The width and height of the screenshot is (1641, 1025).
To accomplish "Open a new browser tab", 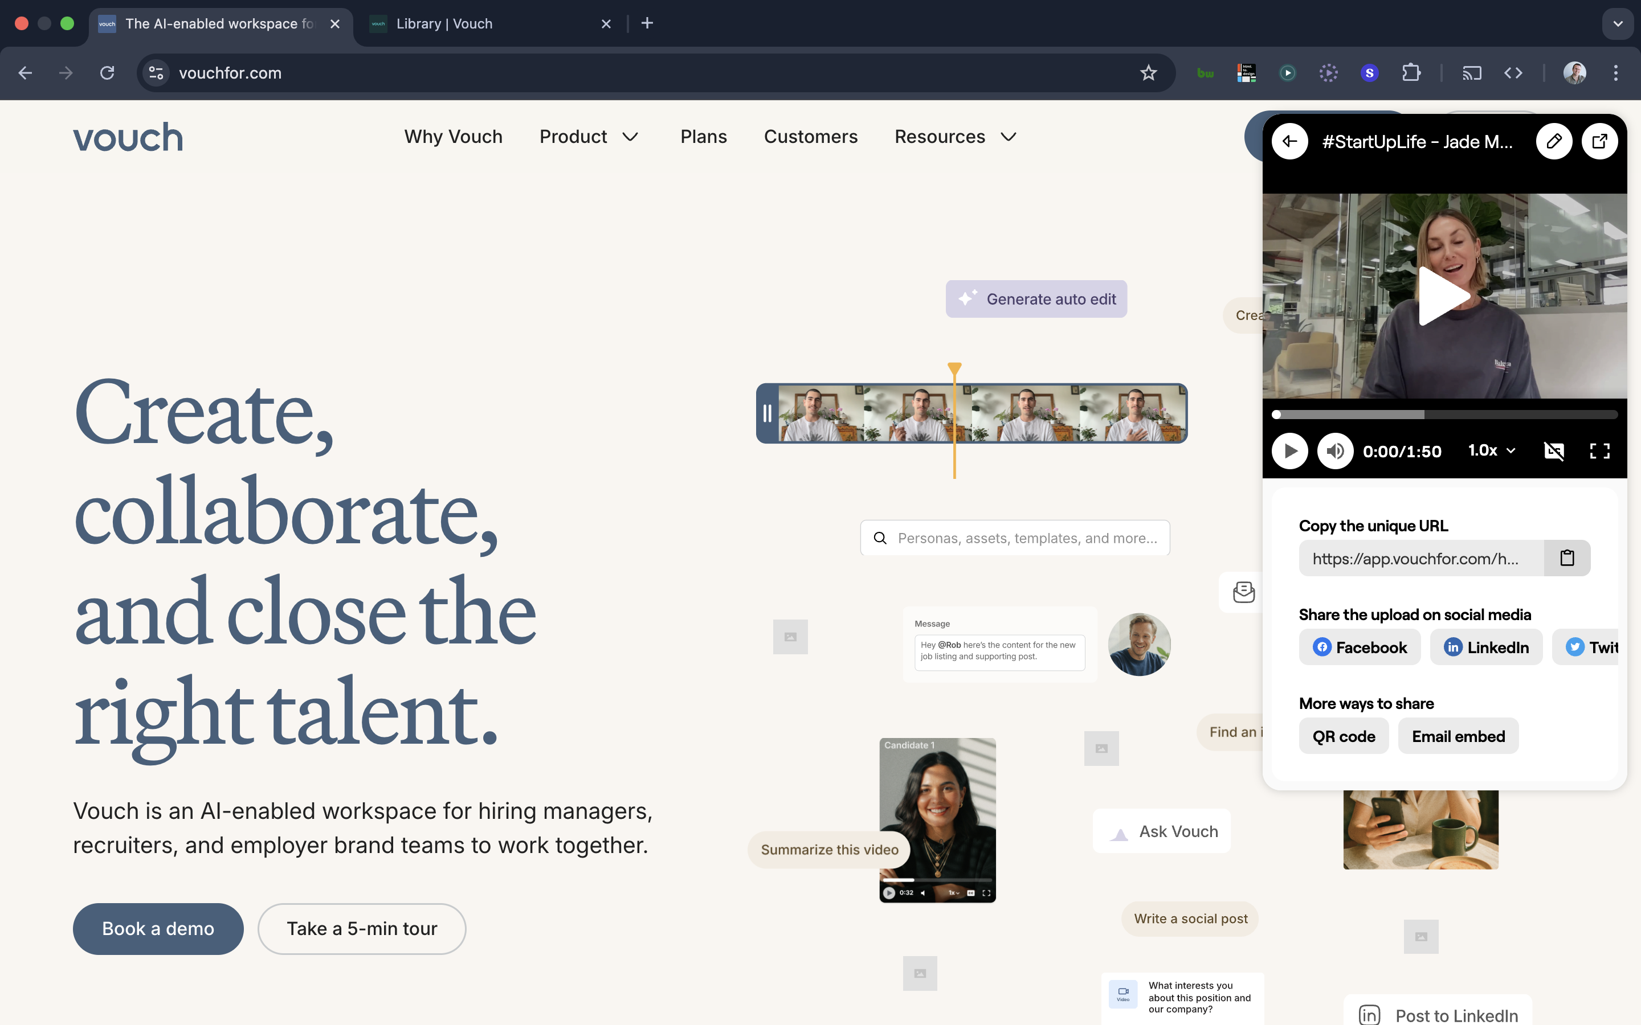I will 647,24.
